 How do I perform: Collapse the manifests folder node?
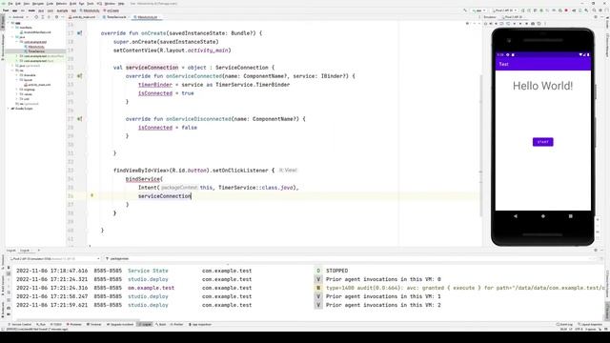(x=12, y=28)
